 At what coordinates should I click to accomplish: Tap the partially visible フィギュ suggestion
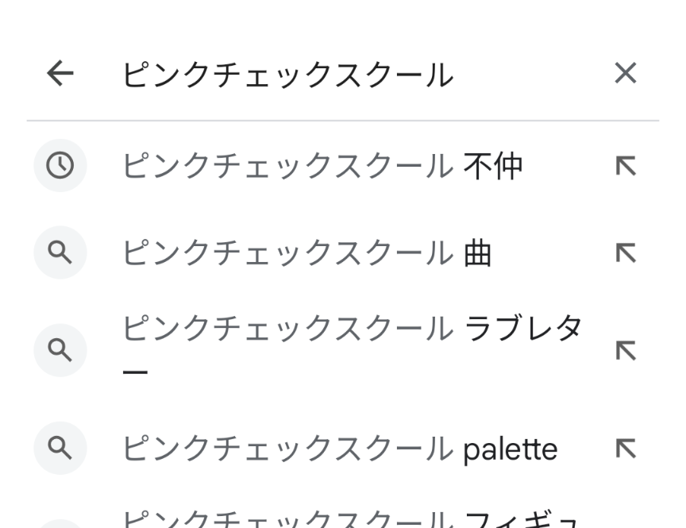[349, 519]
